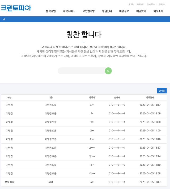The width and height of the screenshot is (170, 189).
Task: Click the 크린토피아 logo
Action: click(16, 8)
